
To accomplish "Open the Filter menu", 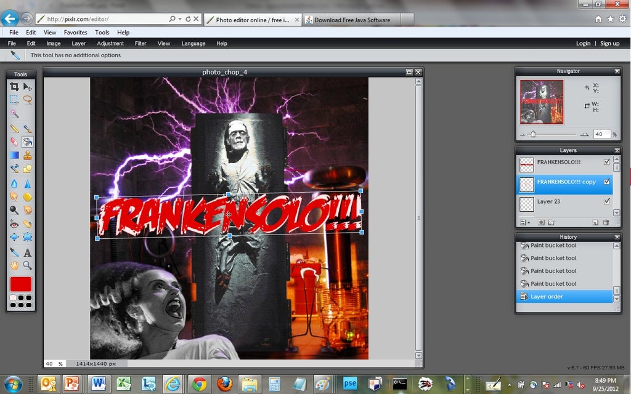I will click(140, 44).
